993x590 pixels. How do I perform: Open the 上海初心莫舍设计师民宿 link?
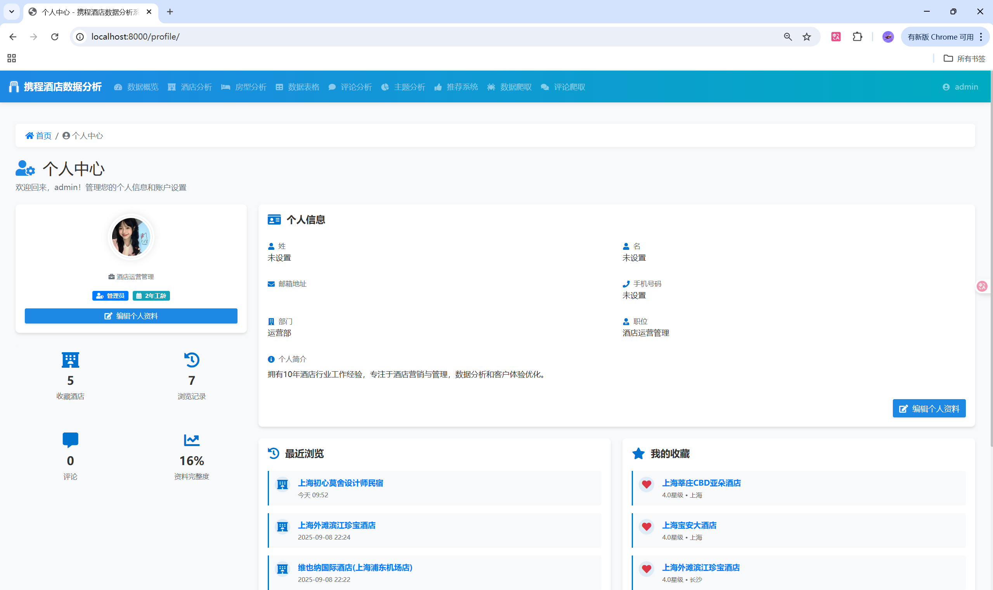pos(340,483)
